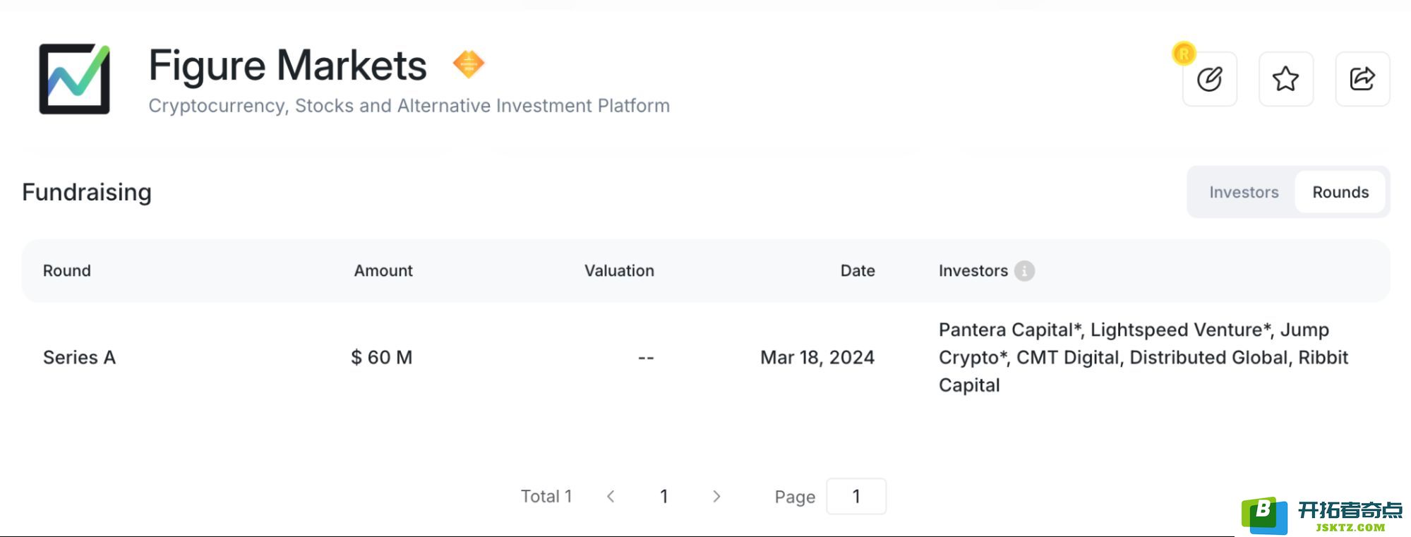This screenshot has height=537, width=1411.
Task: Select the Rounds tab
Action: 1340,192
